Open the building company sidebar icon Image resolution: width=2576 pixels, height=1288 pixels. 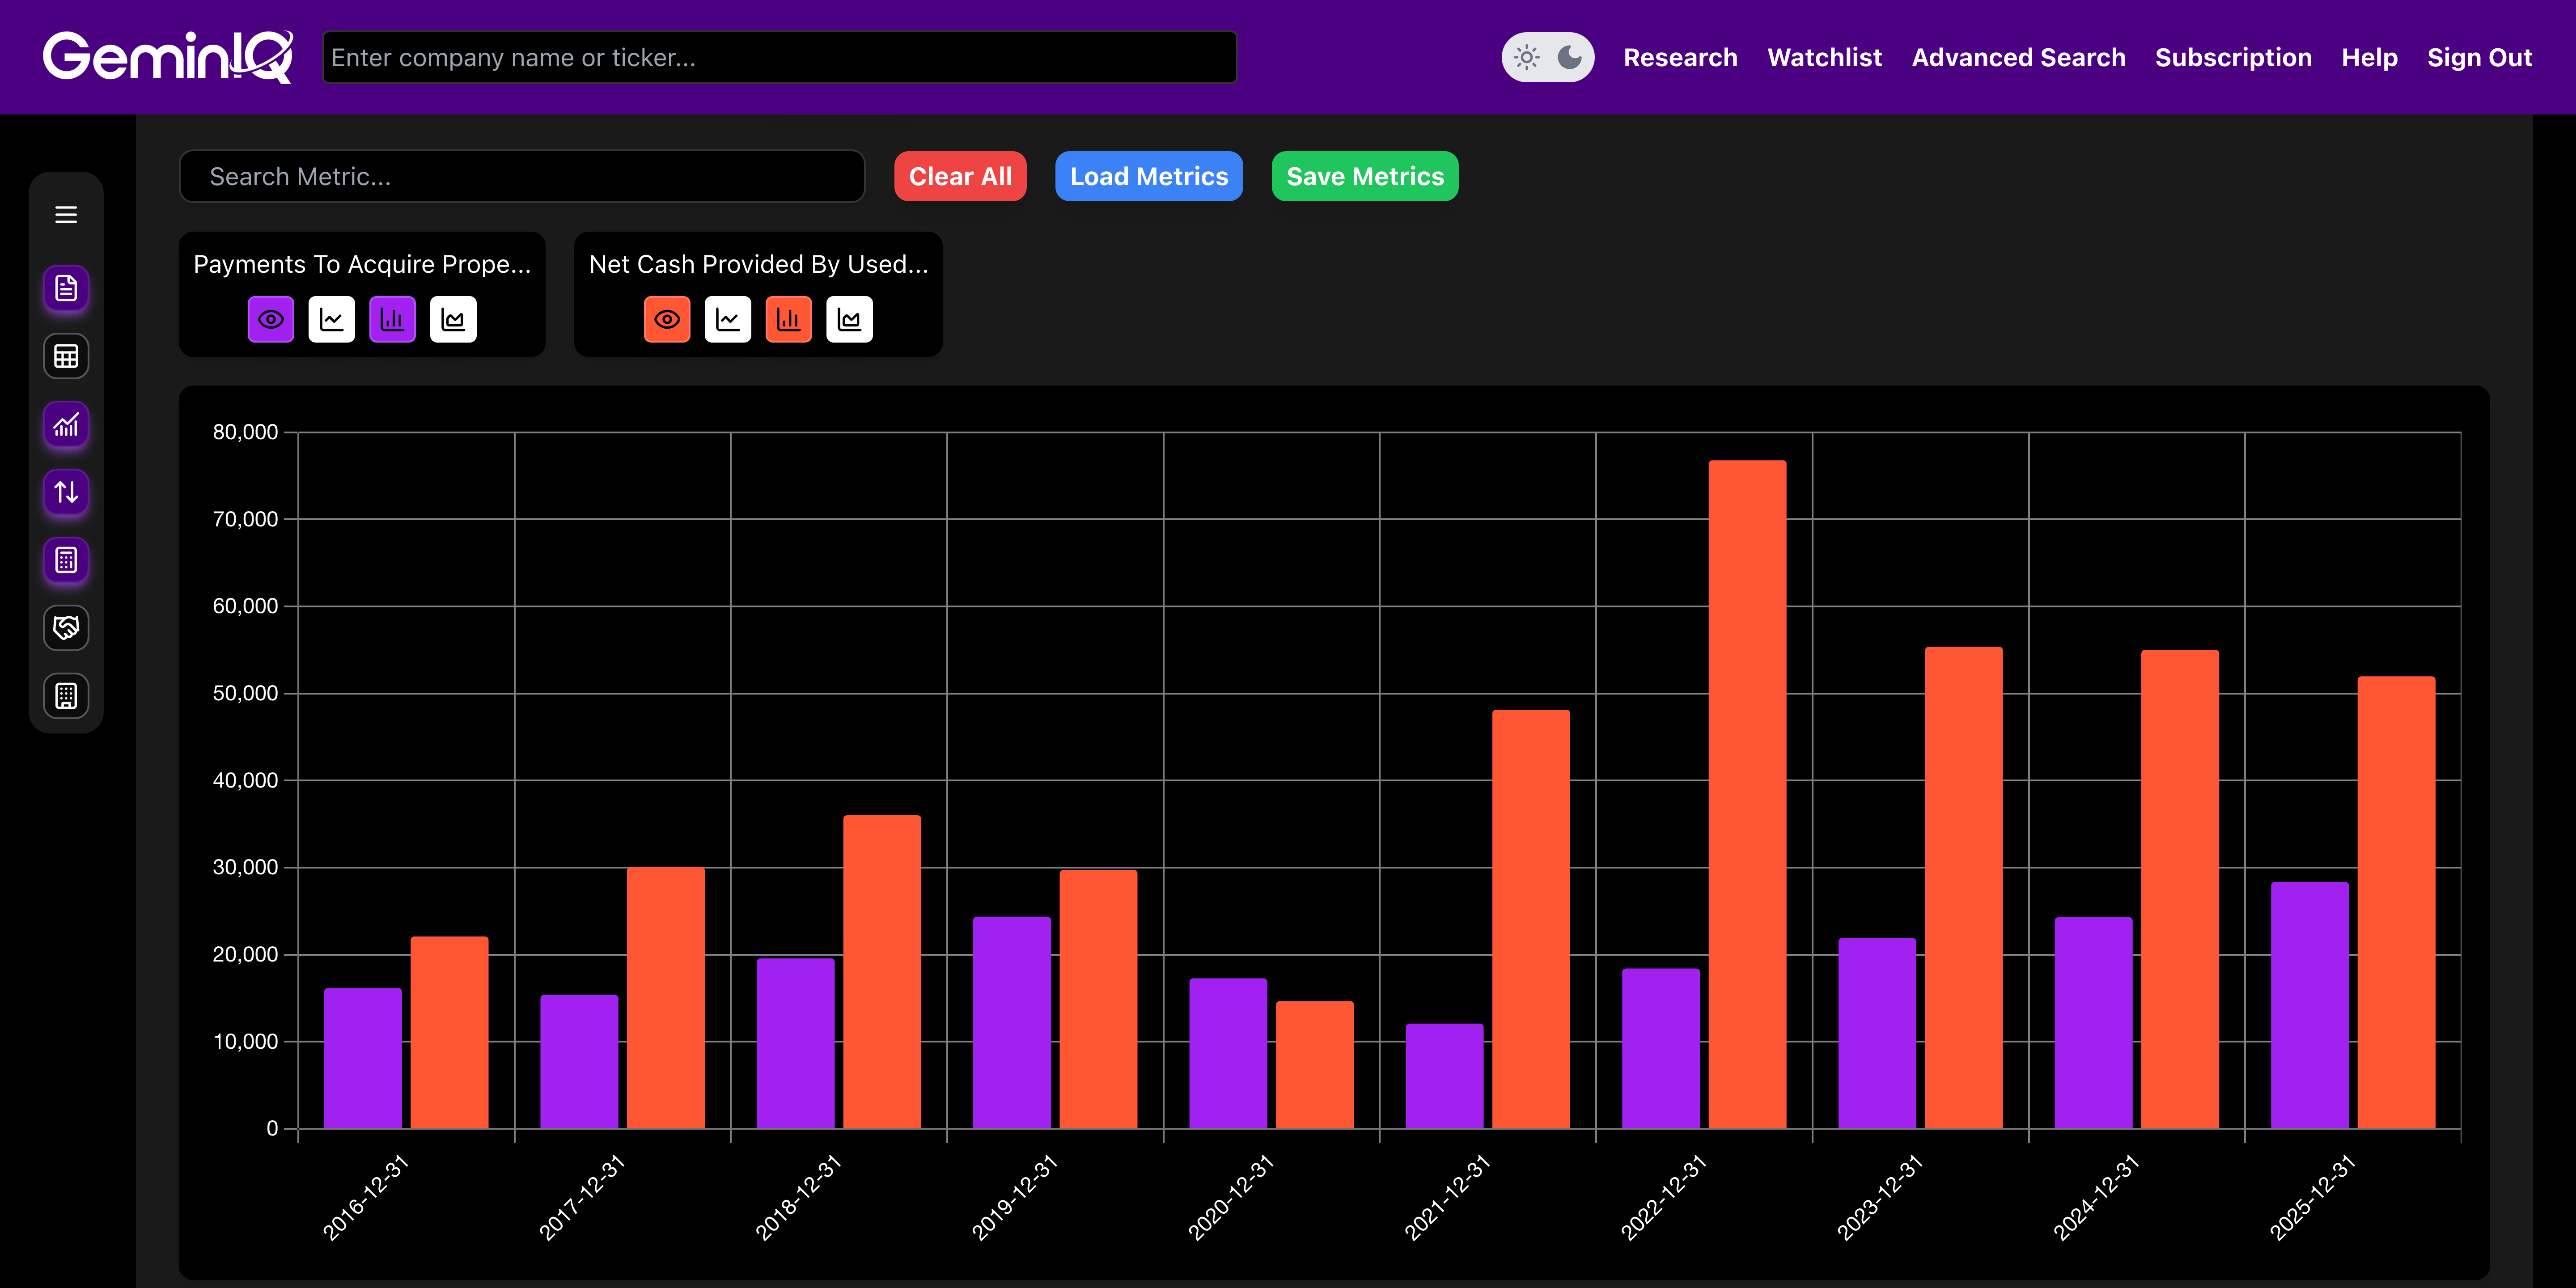tap(66, 696)
